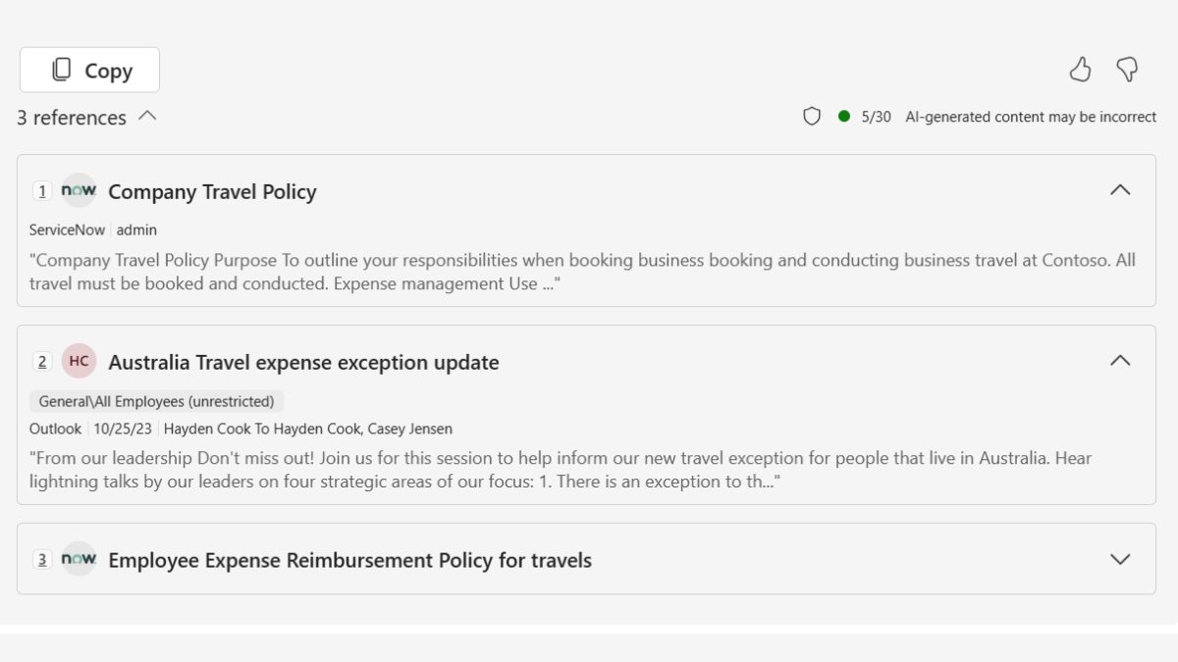The height and width of the screenshot is (662, 1178).
Task: Click reference number 3 badge
Action: 42,560
